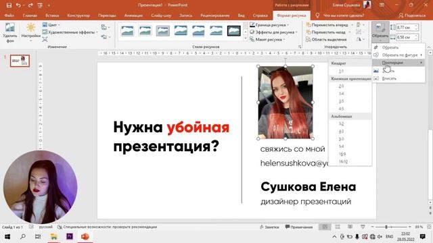Switch to the Главная tab
This screenshot has width=433, height=243.
(30, 16)
